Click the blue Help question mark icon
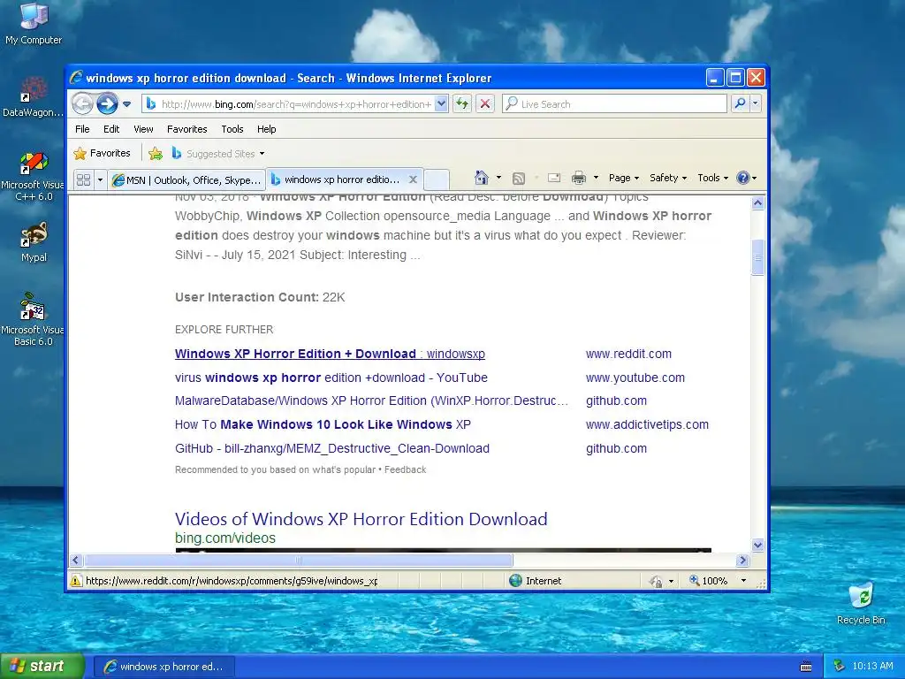 pyautogui.click(x=742, y=178)
